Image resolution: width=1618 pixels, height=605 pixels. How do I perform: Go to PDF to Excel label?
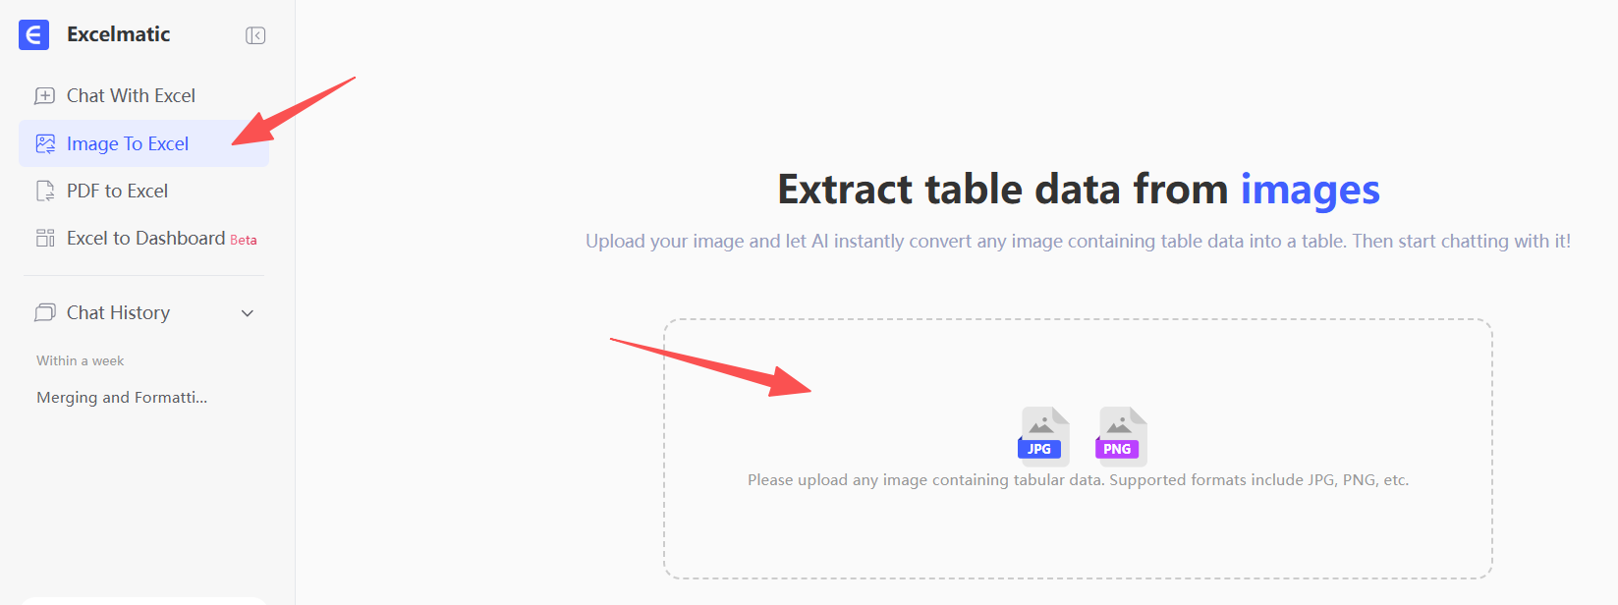click(117, 192)
